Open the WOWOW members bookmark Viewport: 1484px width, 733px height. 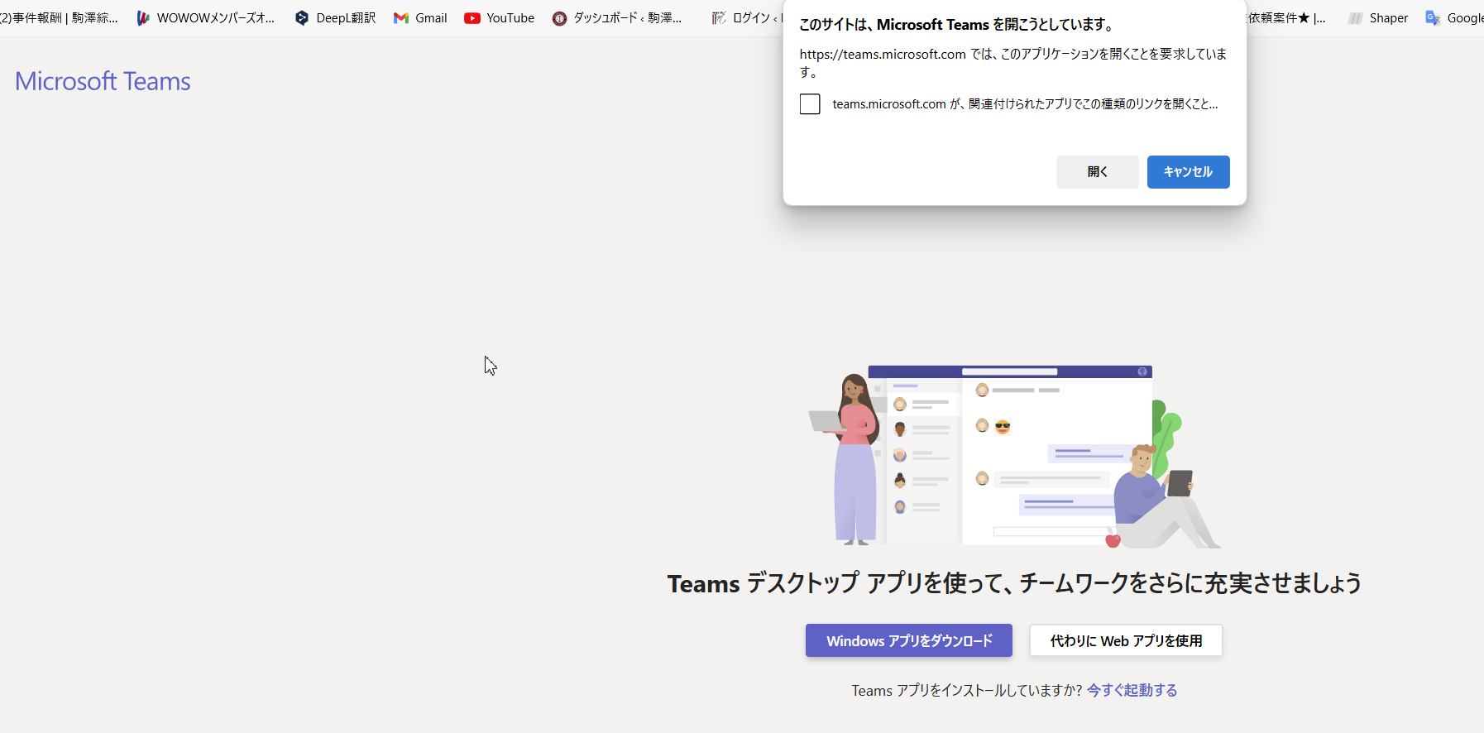click(205, 18)
